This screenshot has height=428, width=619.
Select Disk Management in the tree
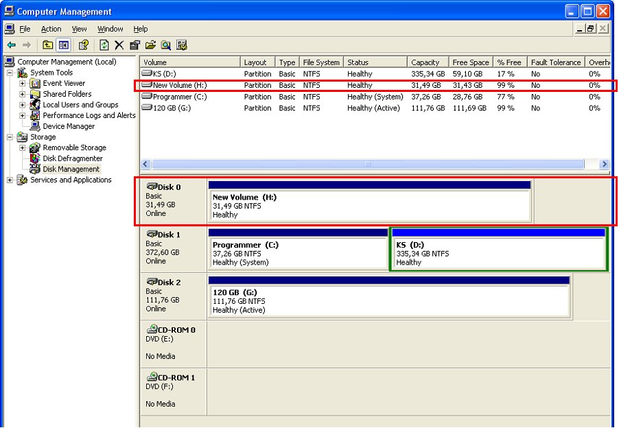tap(71, 169)
